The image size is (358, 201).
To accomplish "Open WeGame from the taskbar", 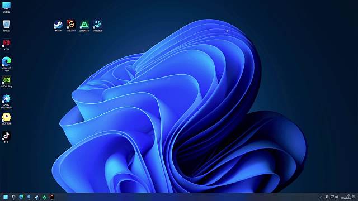I will [x=52, y=197].
